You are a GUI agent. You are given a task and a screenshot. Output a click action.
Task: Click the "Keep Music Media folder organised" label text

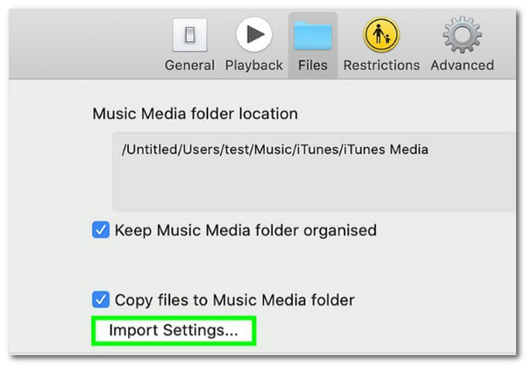pos(245,230)
